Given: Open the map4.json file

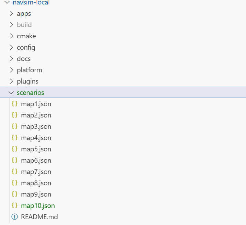Looking at the screenshot, I should click(36, 138).
